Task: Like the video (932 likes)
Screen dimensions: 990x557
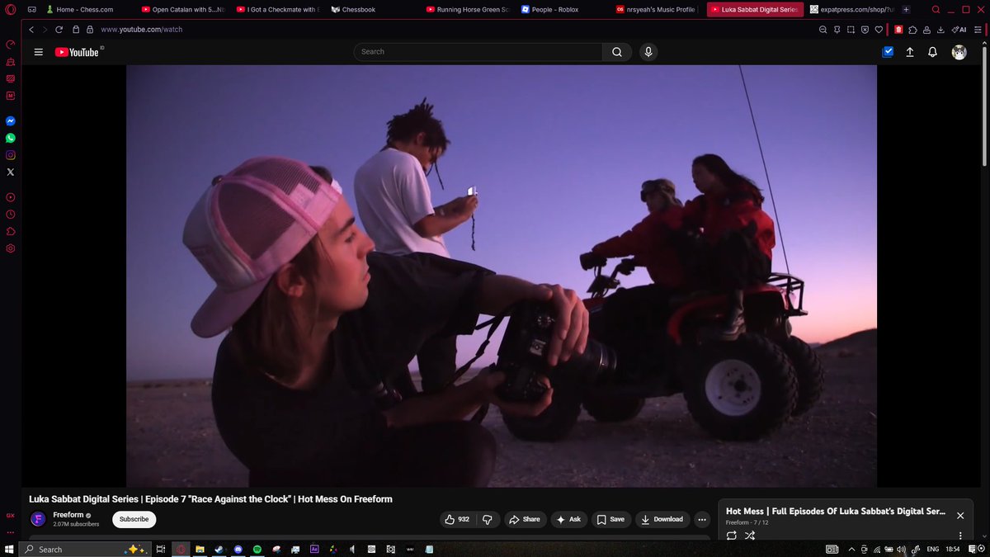Action: [x=458, y=519]
